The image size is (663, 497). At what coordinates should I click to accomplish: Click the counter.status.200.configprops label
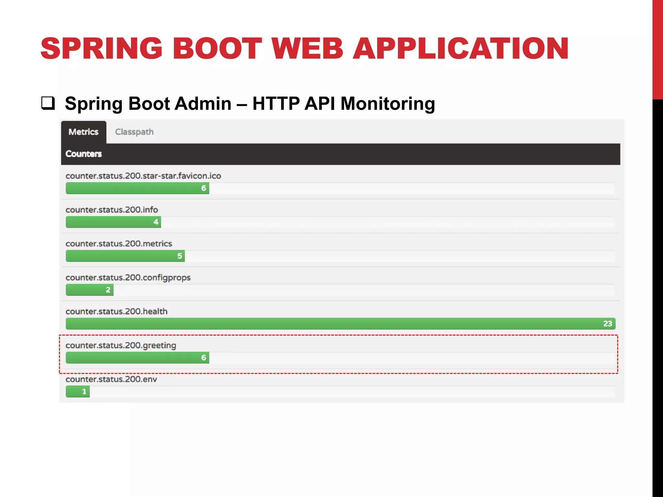[x=128, y=278]
